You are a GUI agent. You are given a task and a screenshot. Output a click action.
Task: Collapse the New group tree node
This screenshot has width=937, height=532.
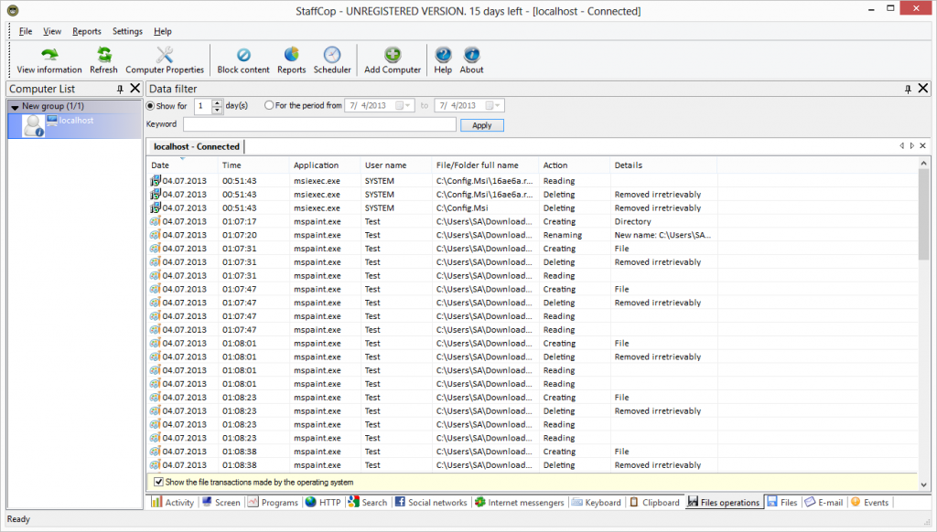pyautogui.click(x=15, y=107)
